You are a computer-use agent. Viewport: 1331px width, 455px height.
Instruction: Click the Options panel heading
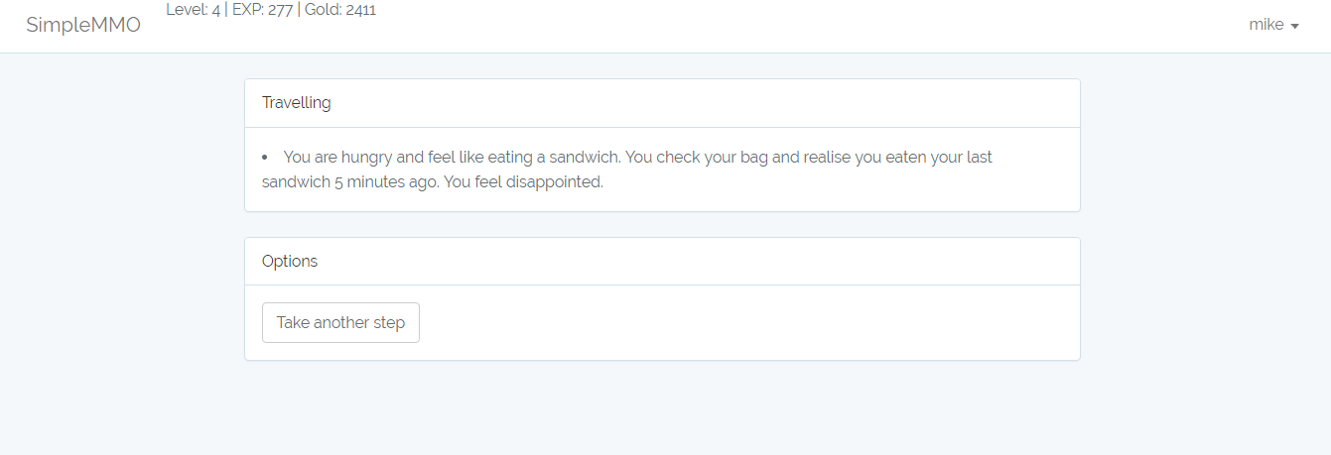(x=290, y=262)
